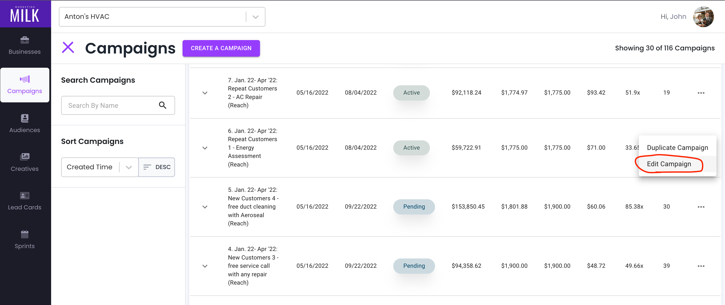
Task: Open the Businesses briefcase icon in sidebar
Action: click(x=25, y=40)
